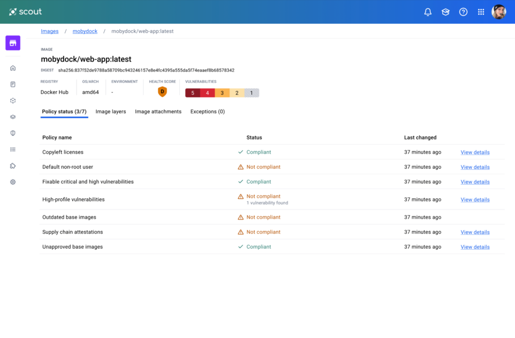Open the Dashboard home icon in the sidebar
Image resolution: width=515 pixels, height=338 pixels.
point(13,68)
